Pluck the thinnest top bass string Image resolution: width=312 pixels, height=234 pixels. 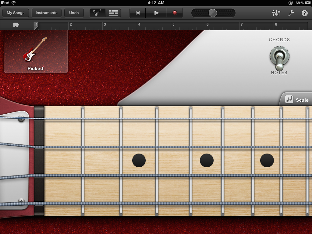tap(156, 119)
